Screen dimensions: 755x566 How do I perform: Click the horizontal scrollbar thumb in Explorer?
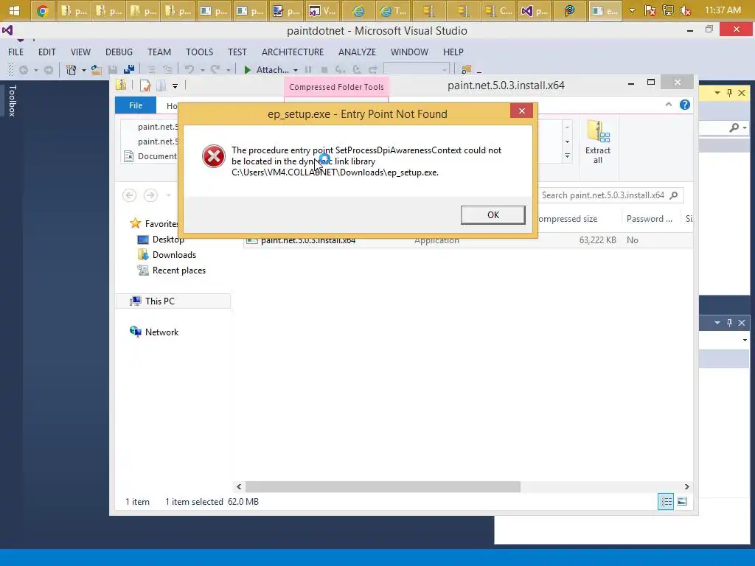pos(383,486)
